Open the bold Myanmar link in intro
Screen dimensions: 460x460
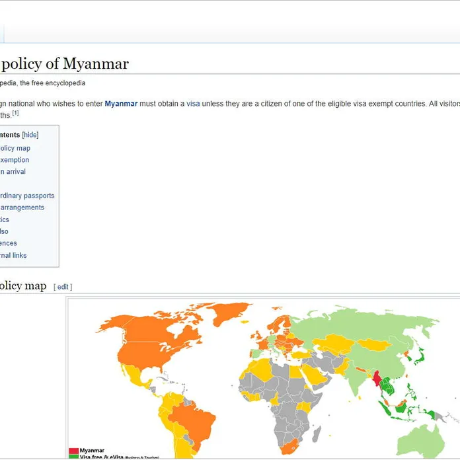coord(121,104)
